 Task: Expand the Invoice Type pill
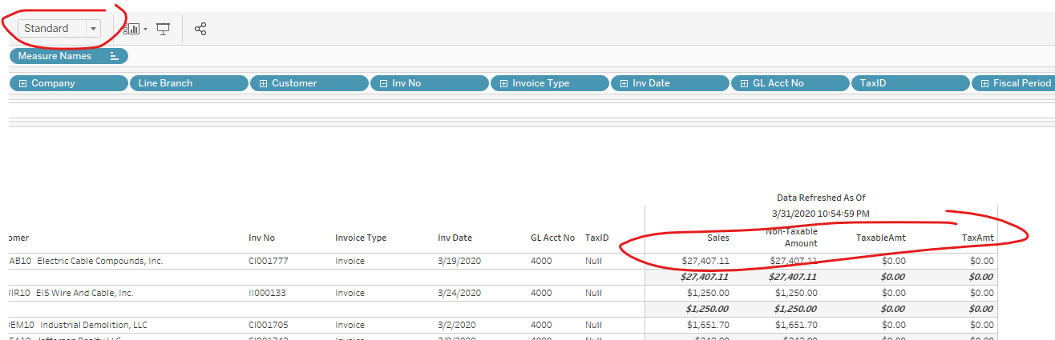[503, 83]
